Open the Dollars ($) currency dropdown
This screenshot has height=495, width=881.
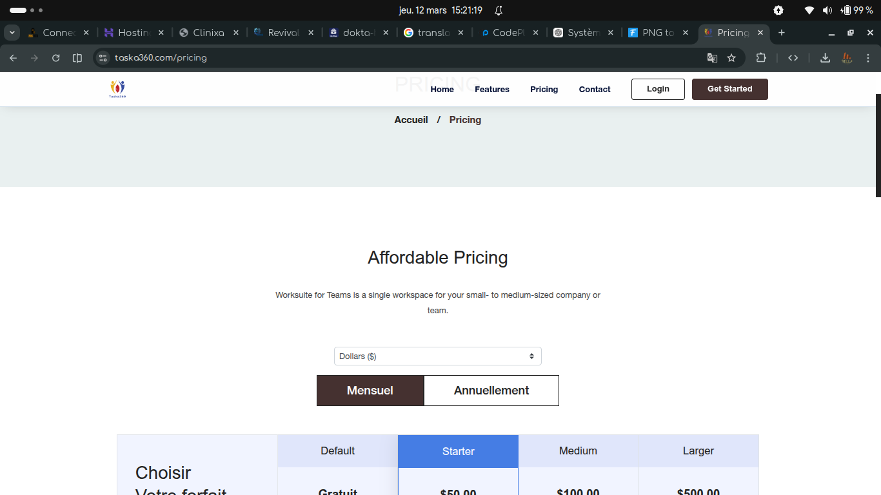[x=437, y=356]
